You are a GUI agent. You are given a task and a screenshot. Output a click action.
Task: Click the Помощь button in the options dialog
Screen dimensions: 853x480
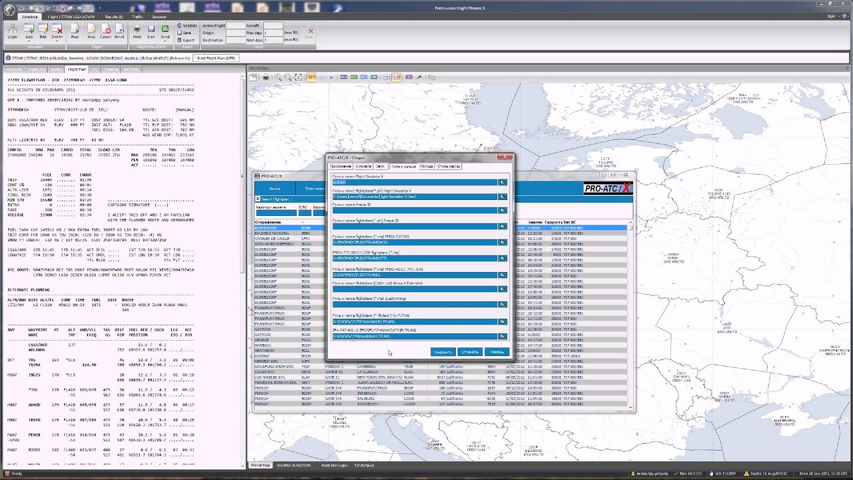tap(497, 351)
